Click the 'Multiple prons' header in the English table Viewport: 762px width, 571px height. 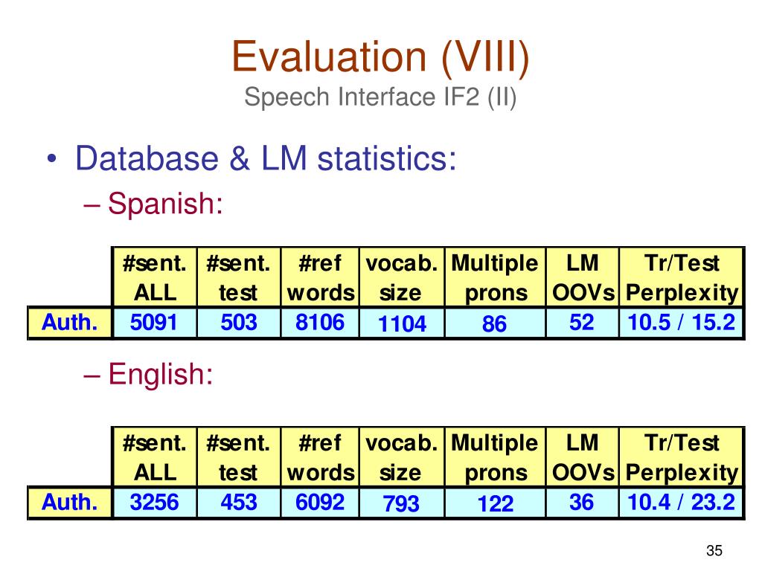495,457
